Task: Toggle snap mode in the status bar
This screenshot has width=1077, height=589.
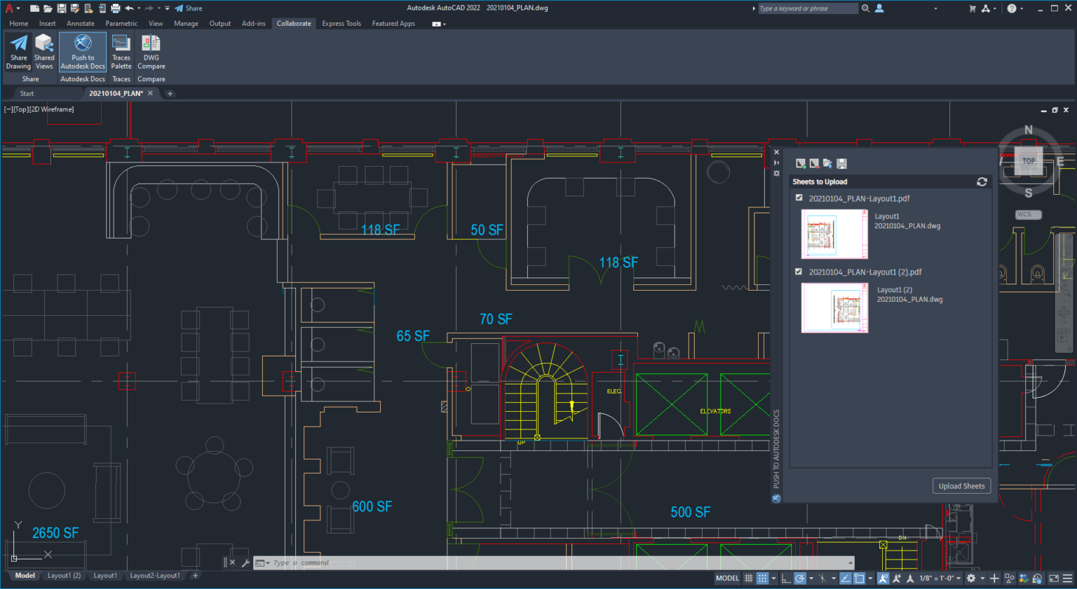Action: (761, 578)
